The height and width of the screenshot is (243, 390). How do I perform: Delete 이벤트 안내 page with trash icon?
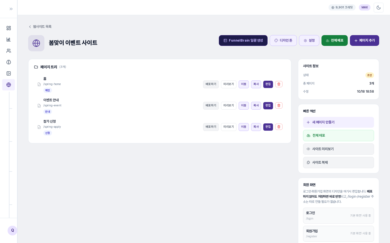(279, 106)
